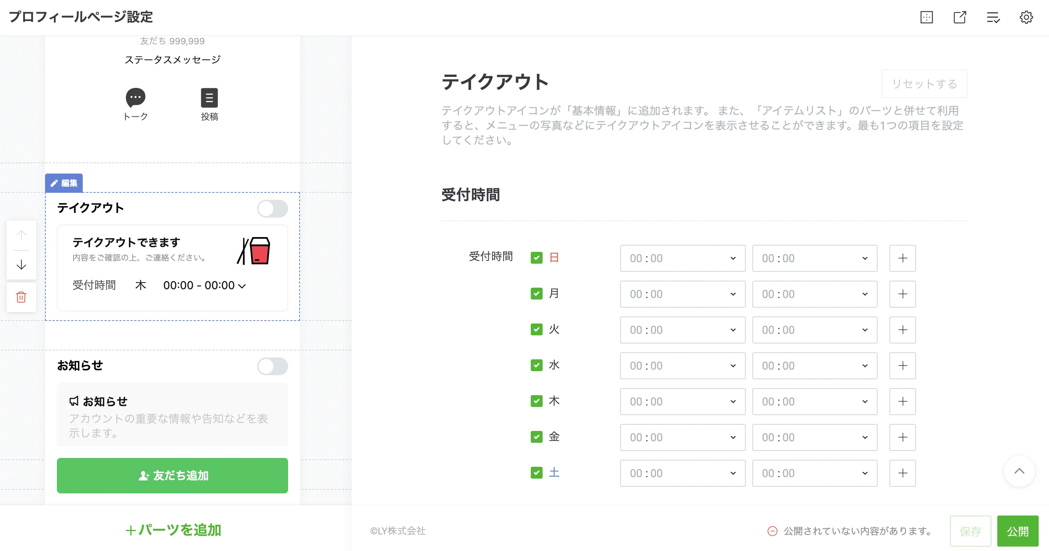
Task: Click the 友だち 999,999 count text
Action: pos(172,41)
